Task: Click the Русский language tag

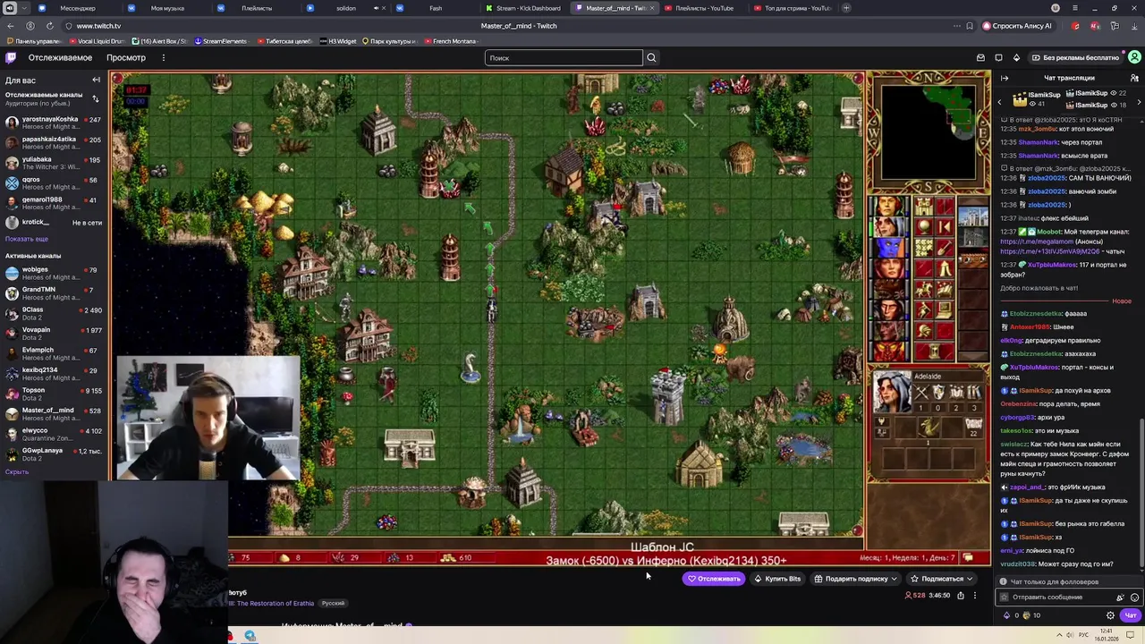Action: point(333,603)
